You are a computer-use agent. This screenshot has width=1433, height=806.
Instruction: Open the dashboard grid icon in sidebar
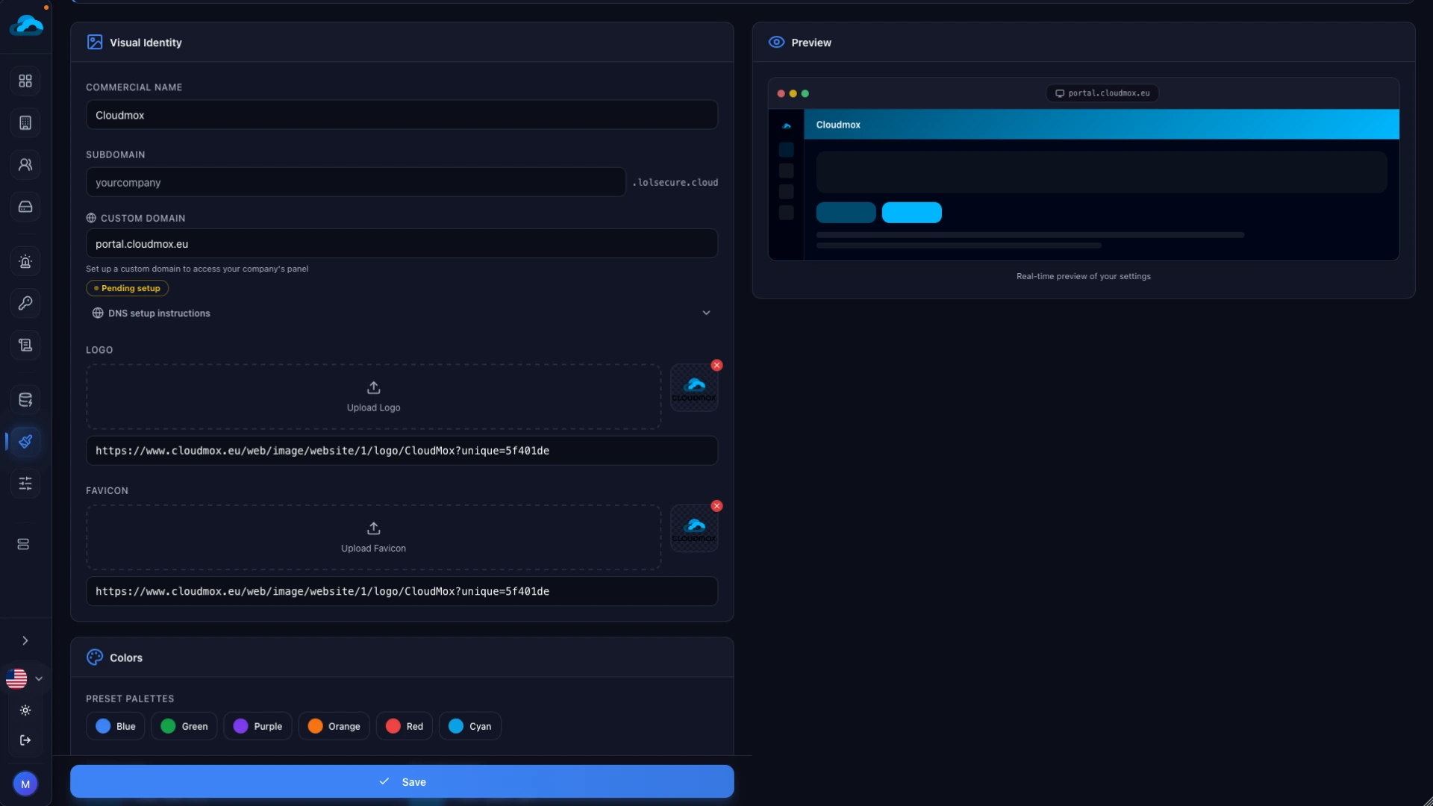pos(25,81)
